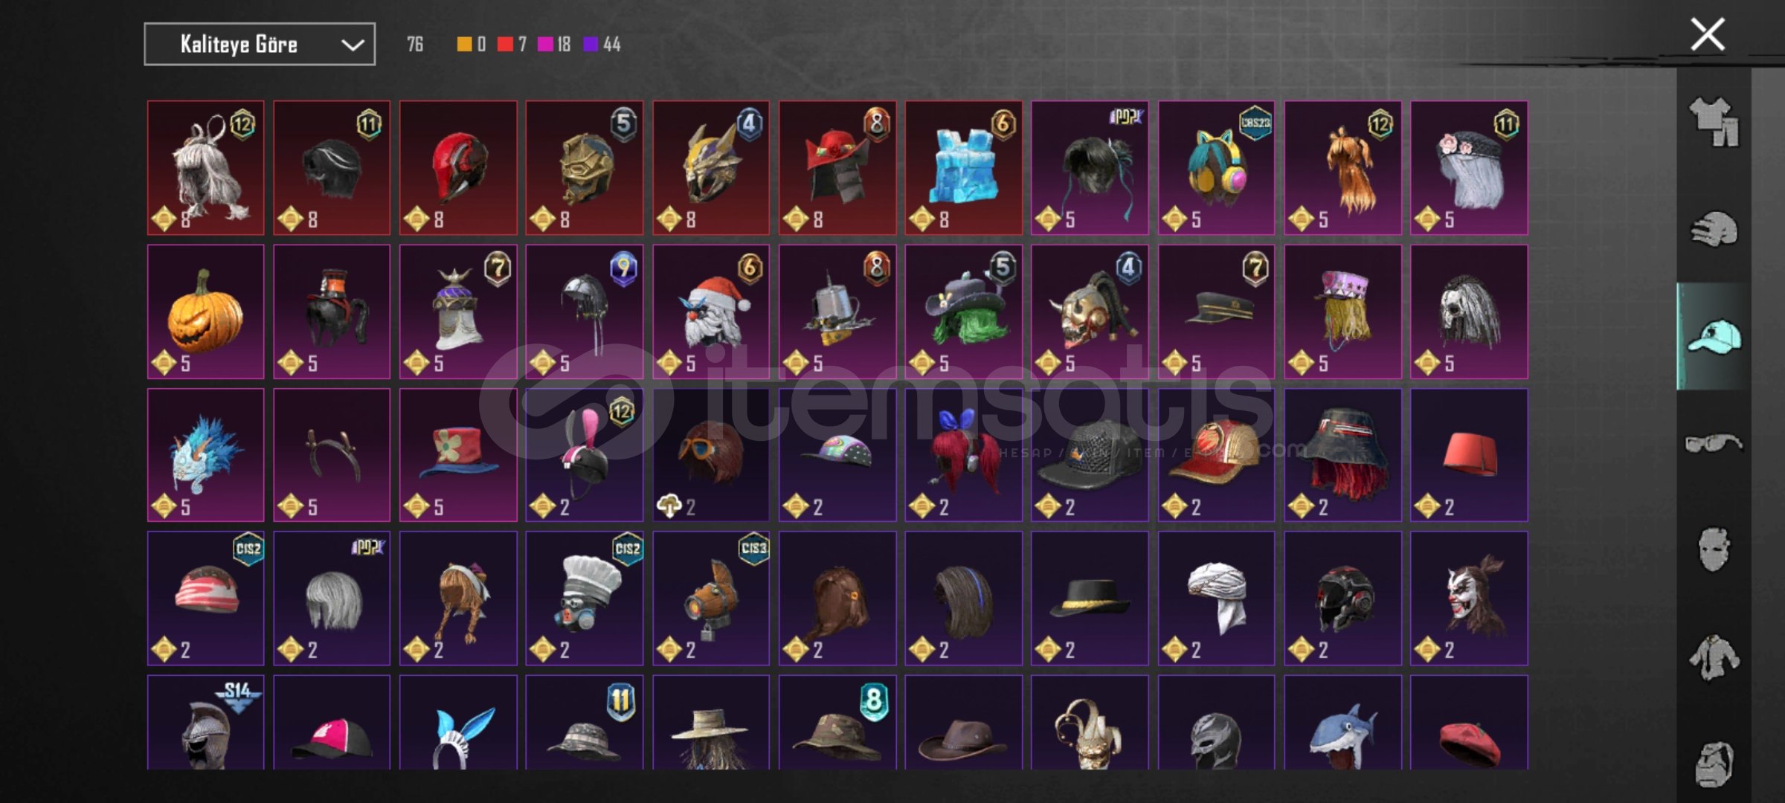Select the cap headwear category icon
Screen dimensions: 1785x803
[x=1714, y=336]
